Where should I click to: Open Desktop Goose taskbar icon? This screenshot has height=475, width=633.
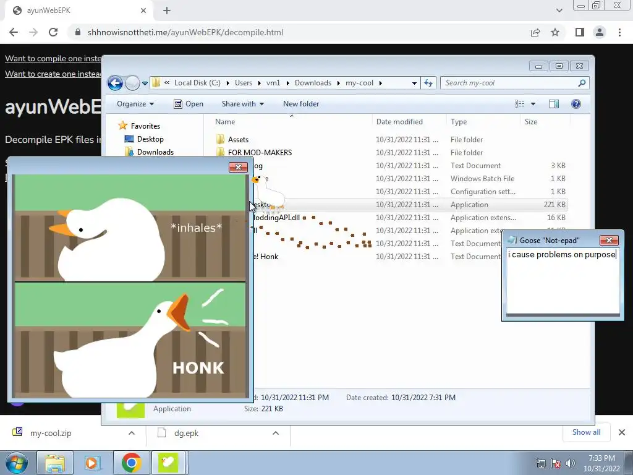tap(169, 463)
